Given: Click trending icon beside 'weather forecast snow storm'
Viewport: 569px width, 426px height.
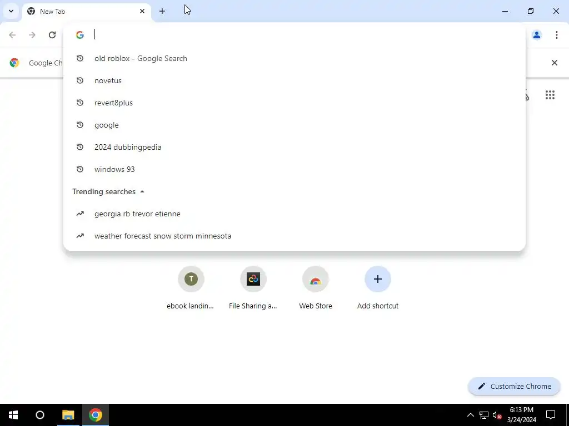Looking at the screenshot, I should [x=80, y=236].
